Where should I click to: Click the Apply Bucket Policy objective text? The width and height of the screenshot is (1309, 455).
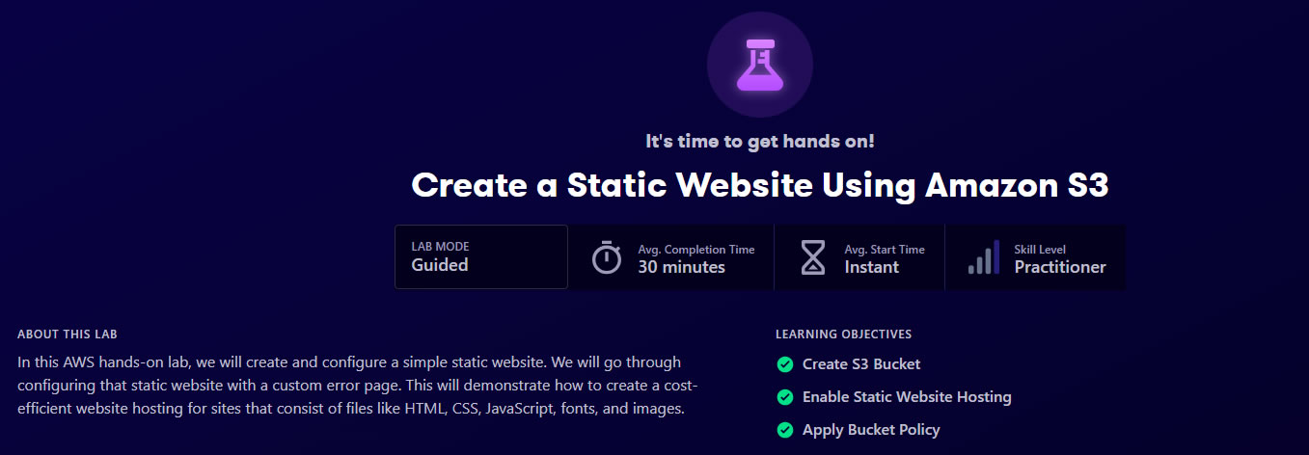point(871,430)
